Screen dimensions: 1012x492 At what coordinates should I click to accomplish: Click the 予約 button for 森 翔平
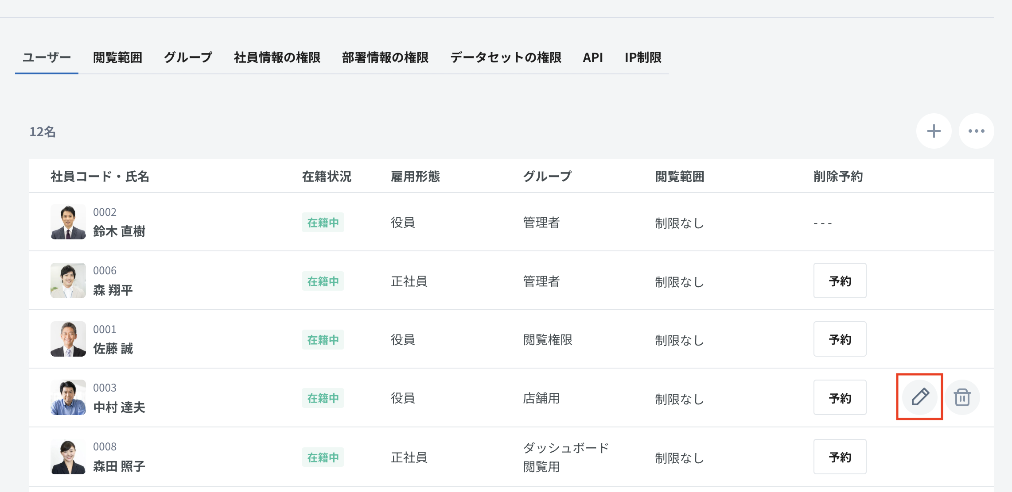(x=840, y=281)
